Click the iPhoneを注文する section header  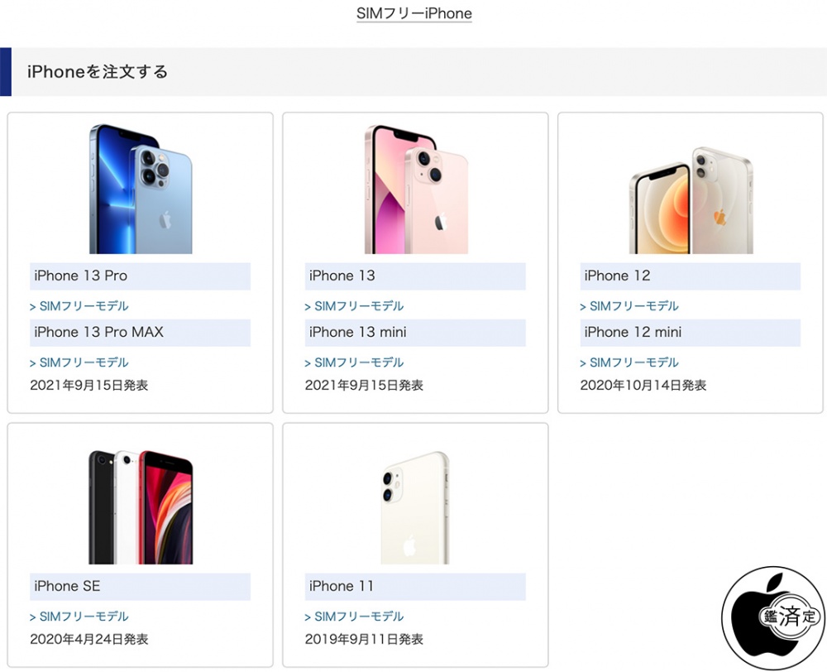(x=413, y=72)
